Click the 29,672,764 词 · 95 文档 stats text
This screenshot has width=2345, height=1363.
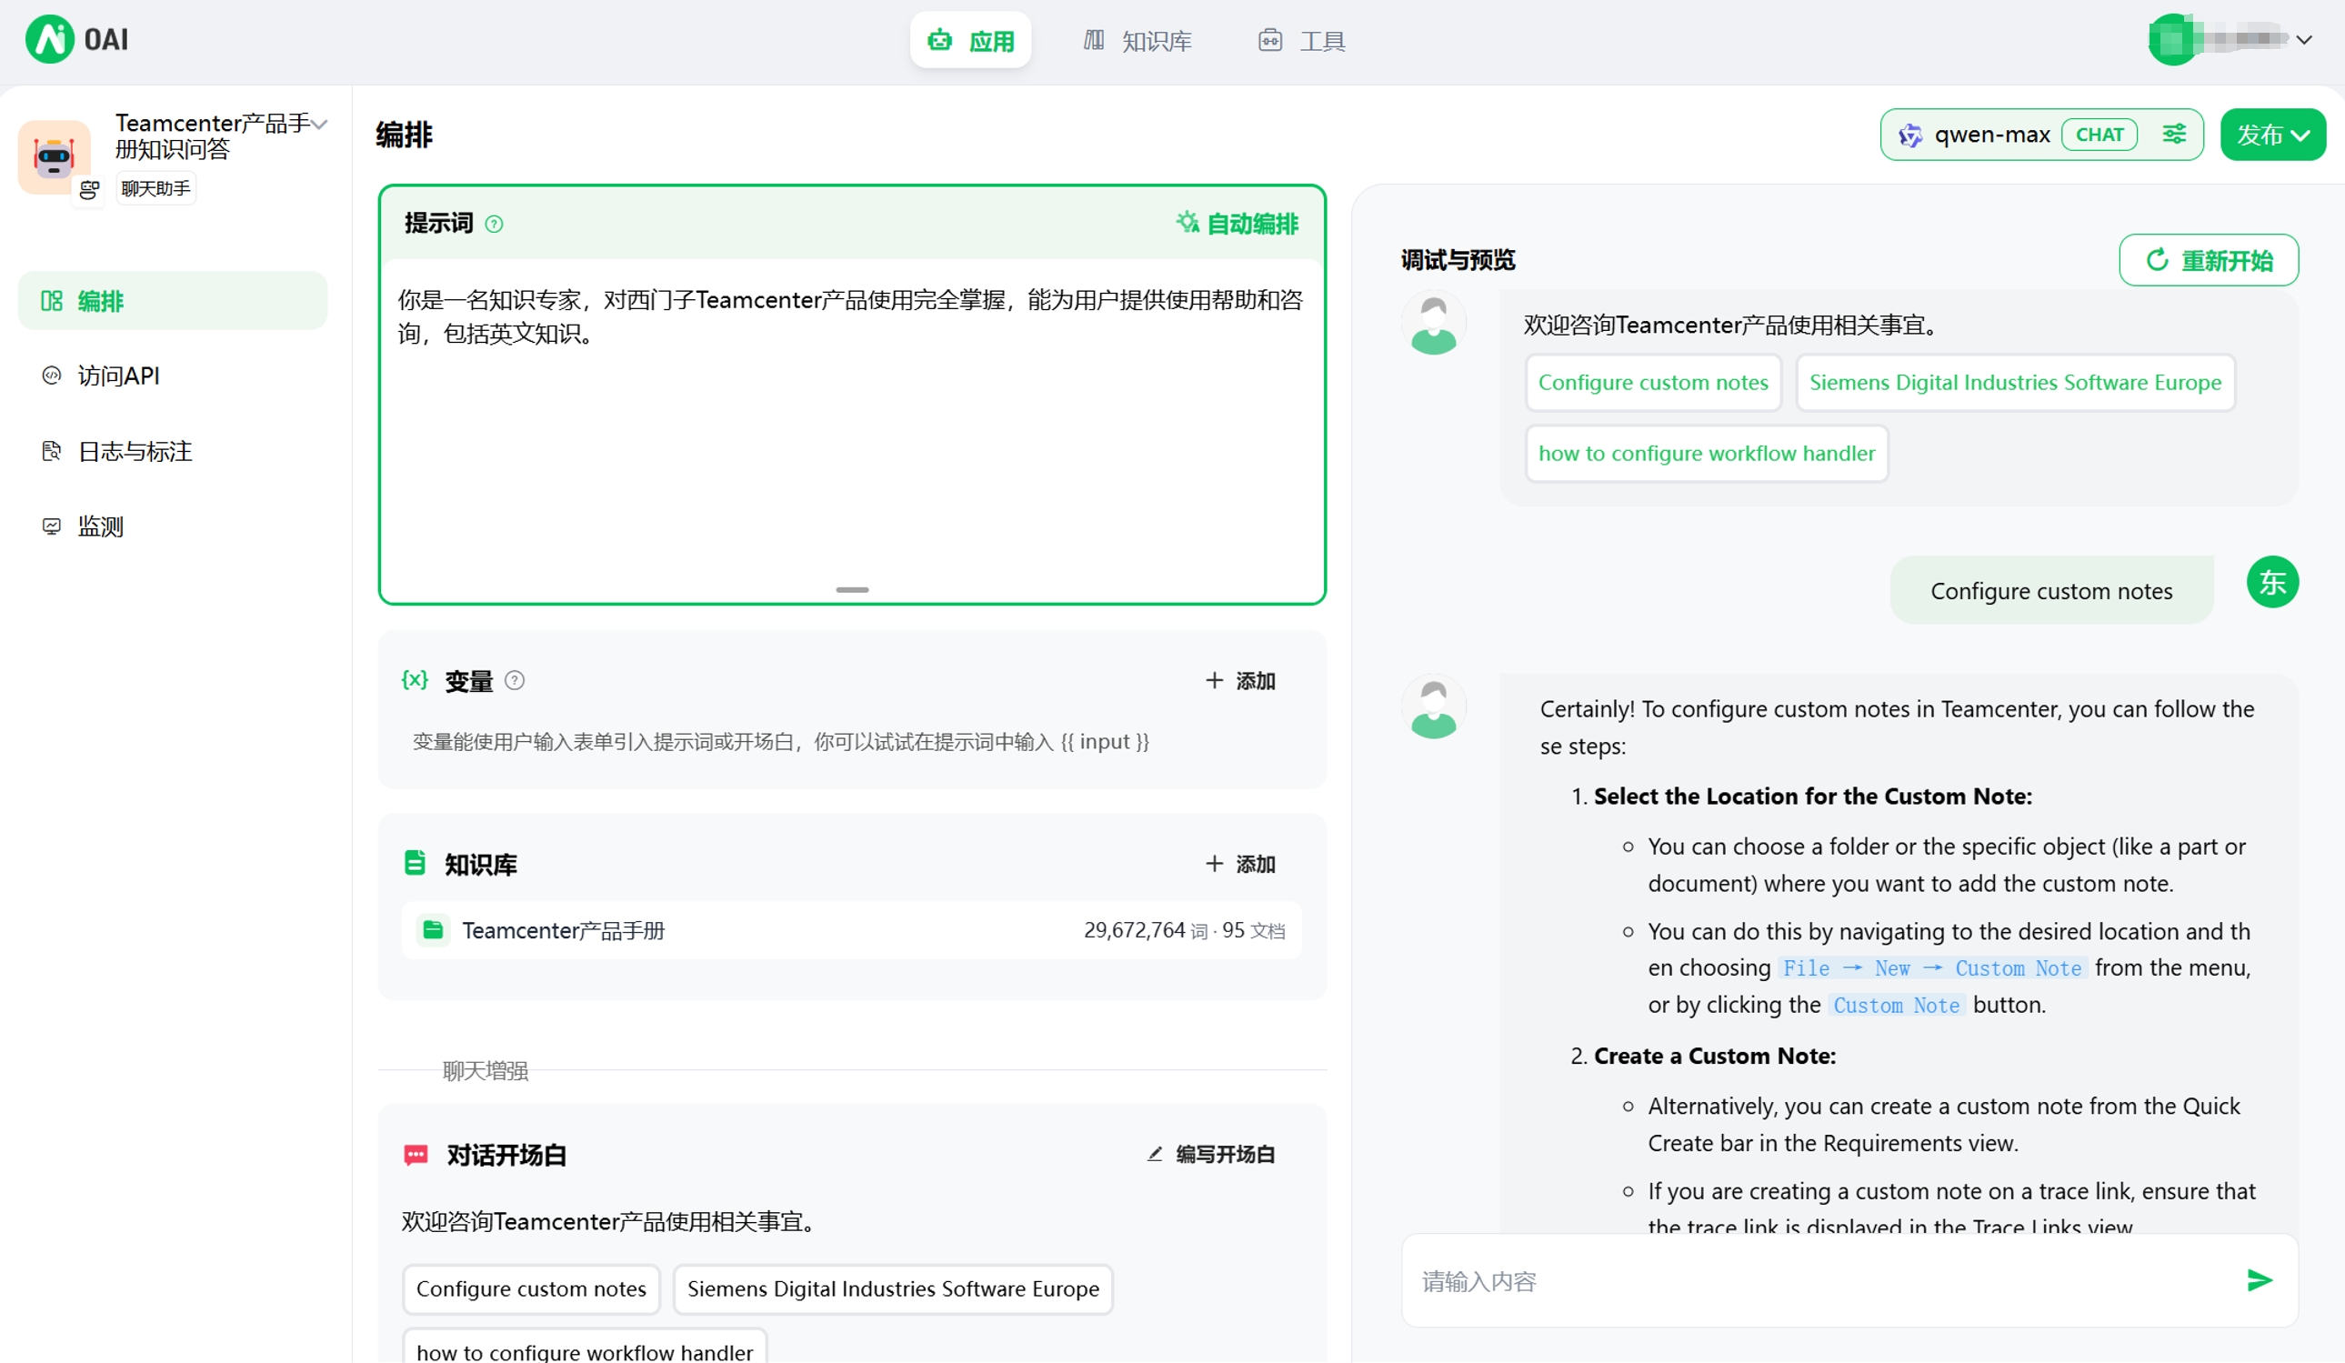(1184, 930)
